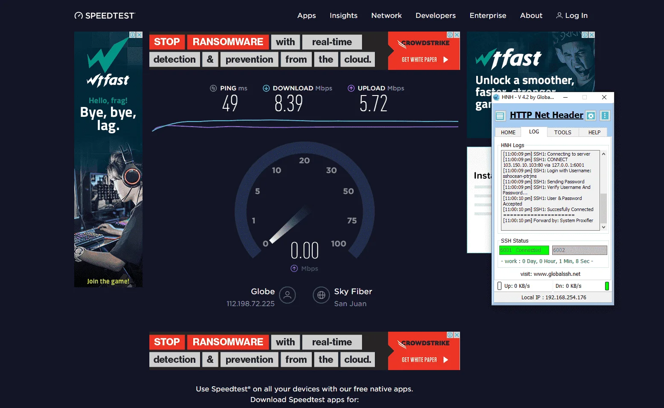This screenshot has height=408, width=664.
Task: Click the Globe ISP user icon
Action: point(287,295)
